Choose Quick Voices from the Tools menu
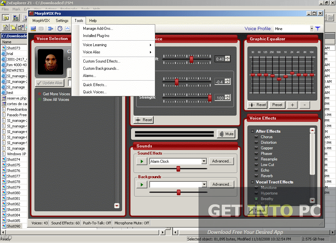Screen dimensions: 336x243 pos(117,92)
